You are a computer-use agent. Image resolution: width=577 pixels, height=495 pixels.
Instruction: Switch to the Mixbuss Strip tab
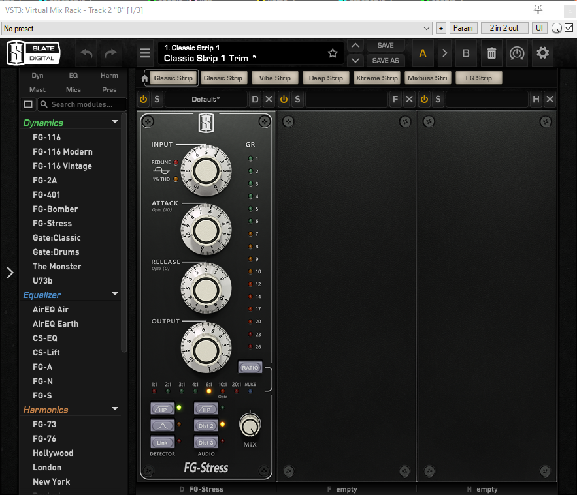(x=428, y=78)
